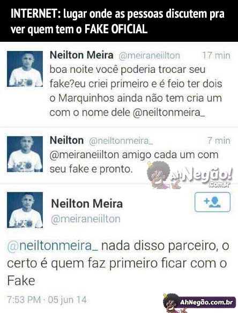Open @neiltonmeira_ handle in second tweet header
Screen dimensions: 238x313
tap(121, 141)
